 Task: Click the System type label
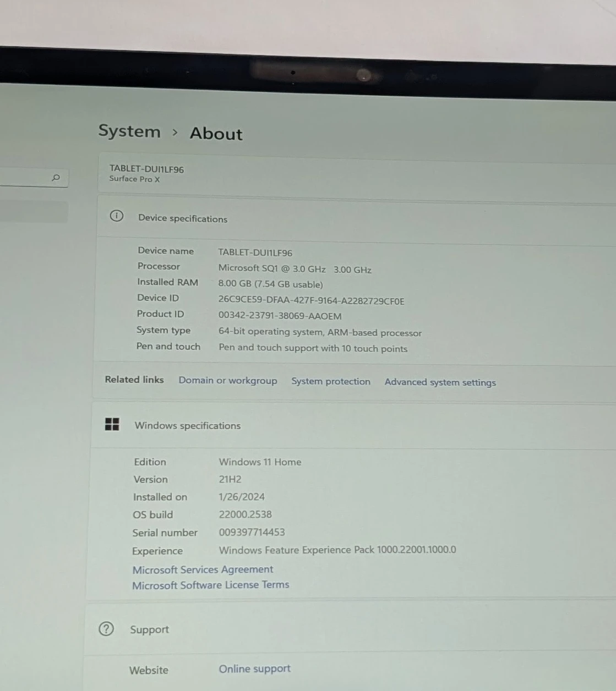tap(163, 330)
